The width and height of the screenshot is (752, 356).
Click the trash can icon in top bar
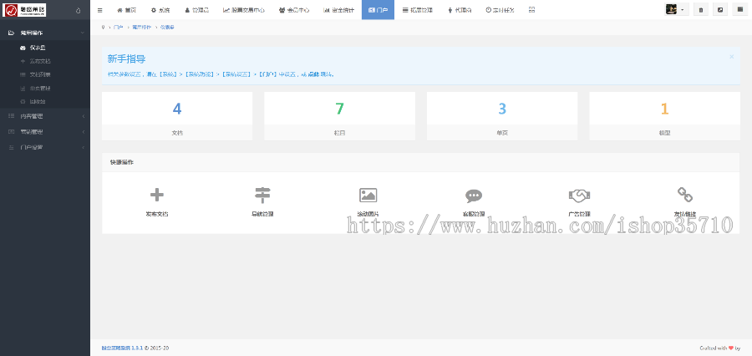tap(701, 9)
